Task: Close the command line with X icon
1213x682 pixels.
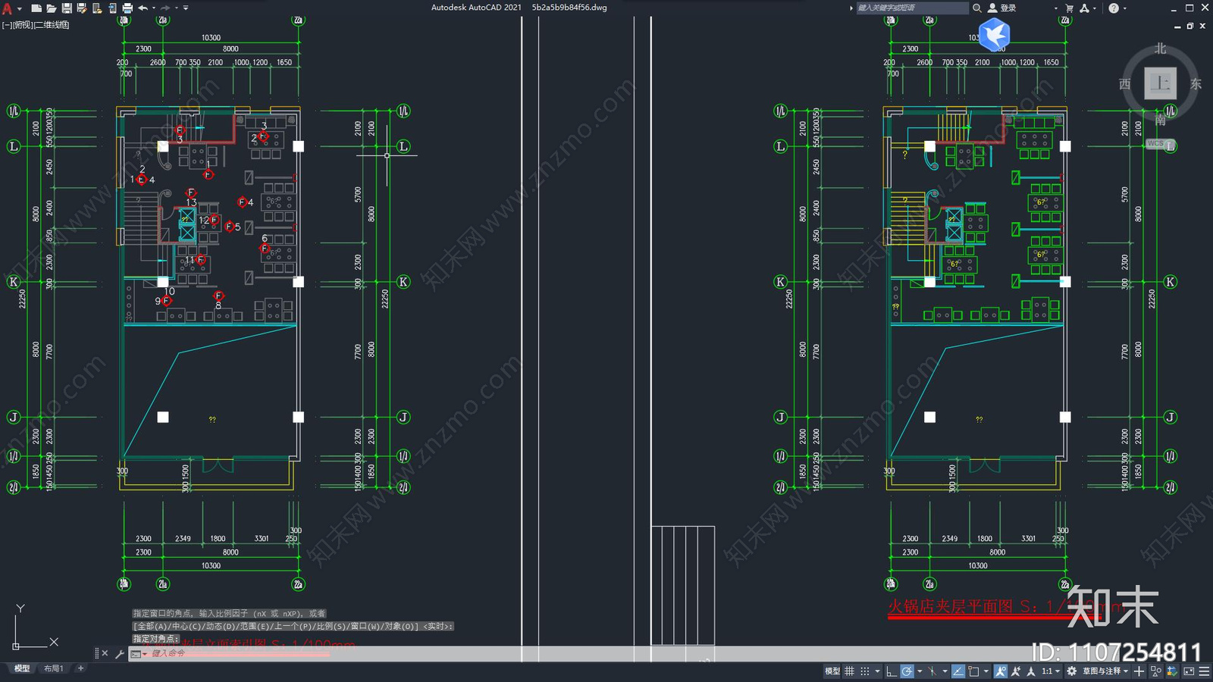Action: (105, 653)
